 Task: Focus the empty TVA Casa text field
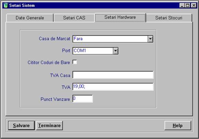click(113, 75)
